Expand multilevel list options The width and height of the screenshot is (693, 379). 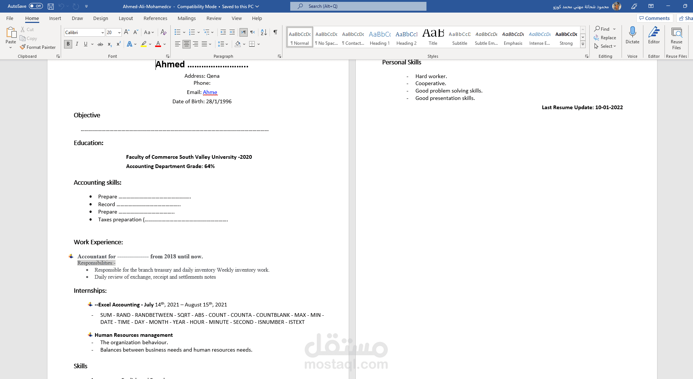tap(212, 32)
